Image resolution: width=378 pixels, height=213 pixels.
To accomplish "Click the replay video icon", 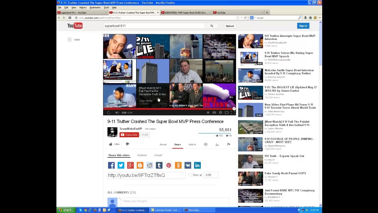I will coord(109,113).
